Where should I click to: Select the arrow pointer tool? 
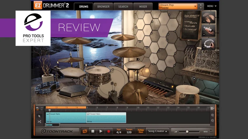pos(39,116)
